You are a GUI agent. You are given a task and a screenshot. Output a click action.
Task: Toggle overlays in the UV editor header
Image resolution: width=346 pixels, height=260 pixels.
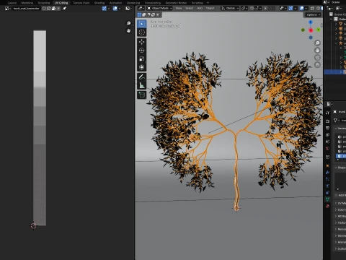pos(115,9)
